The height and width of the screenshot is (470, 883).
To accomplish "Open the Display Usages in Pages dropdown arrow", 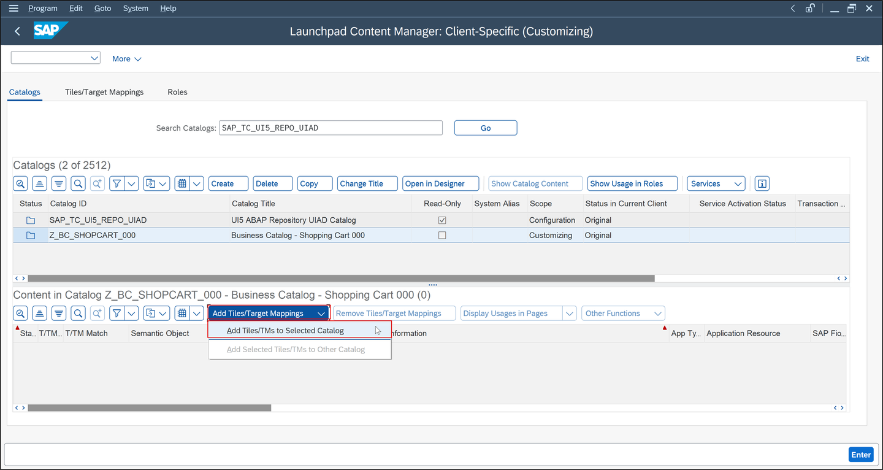I will (x=570, y=314).
